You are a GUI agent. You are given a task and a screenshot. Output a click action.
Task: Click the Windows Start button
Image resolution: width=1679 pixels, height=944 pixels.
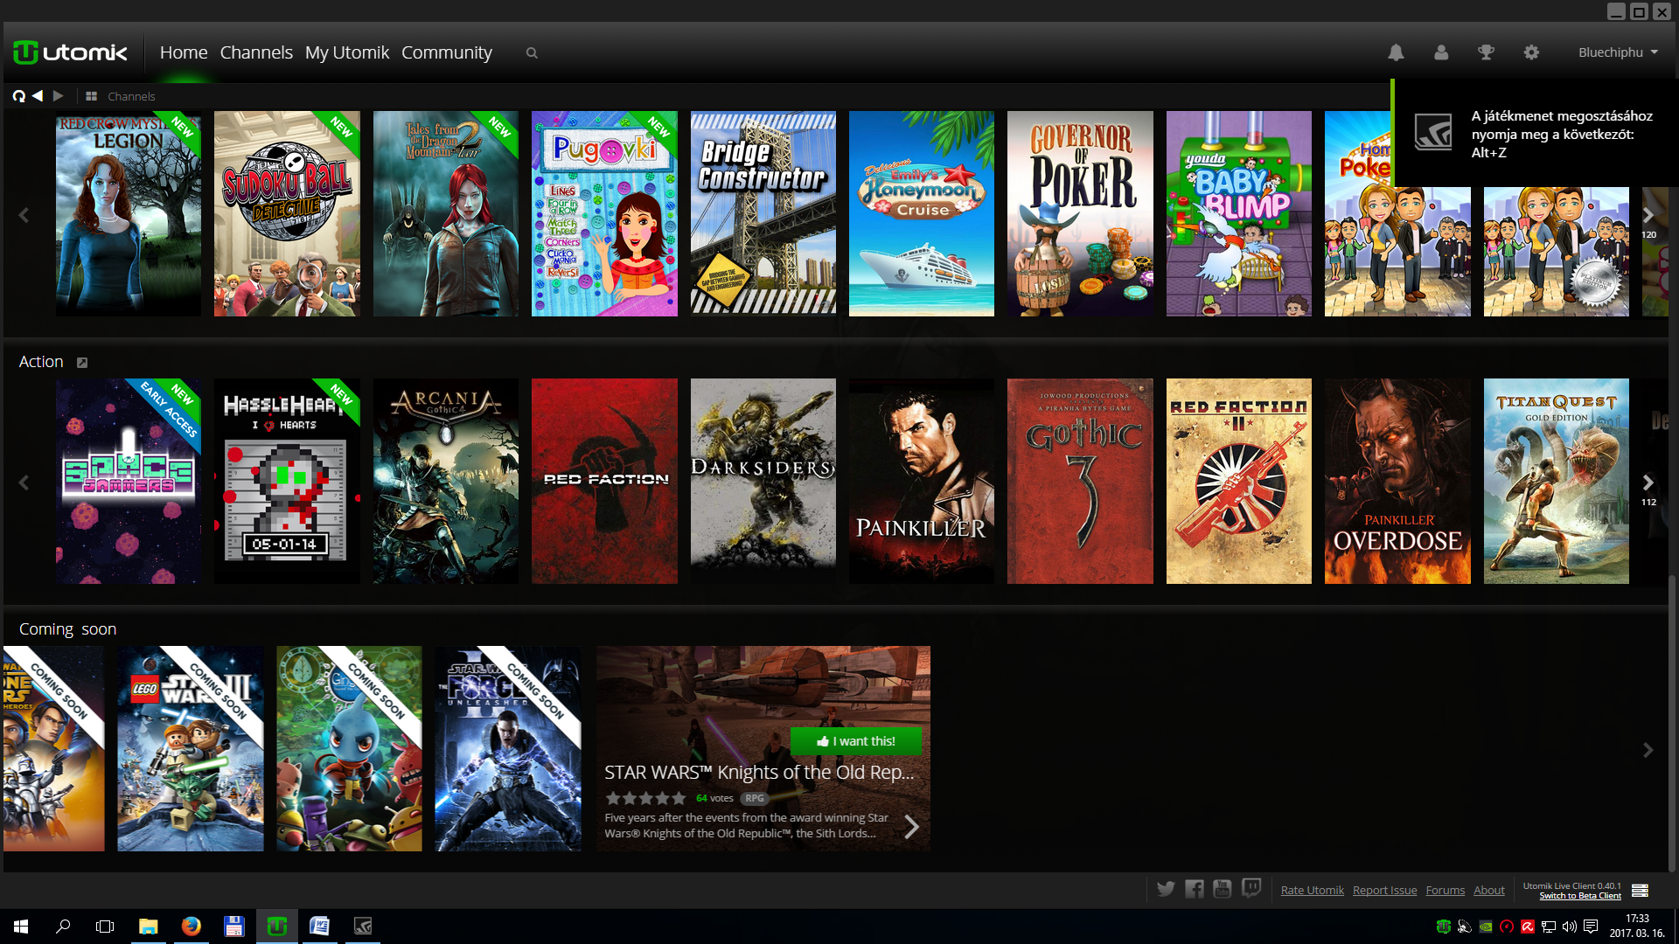tap(21, 927)
